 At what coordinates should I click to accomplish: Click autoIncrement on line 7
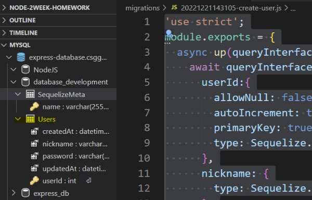[x=253, y=113]
